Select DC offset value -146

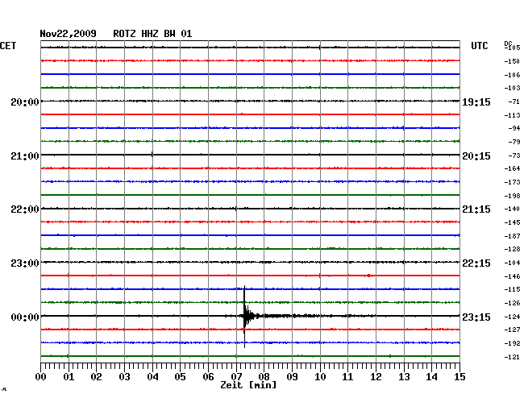click(x=512, y=276)
